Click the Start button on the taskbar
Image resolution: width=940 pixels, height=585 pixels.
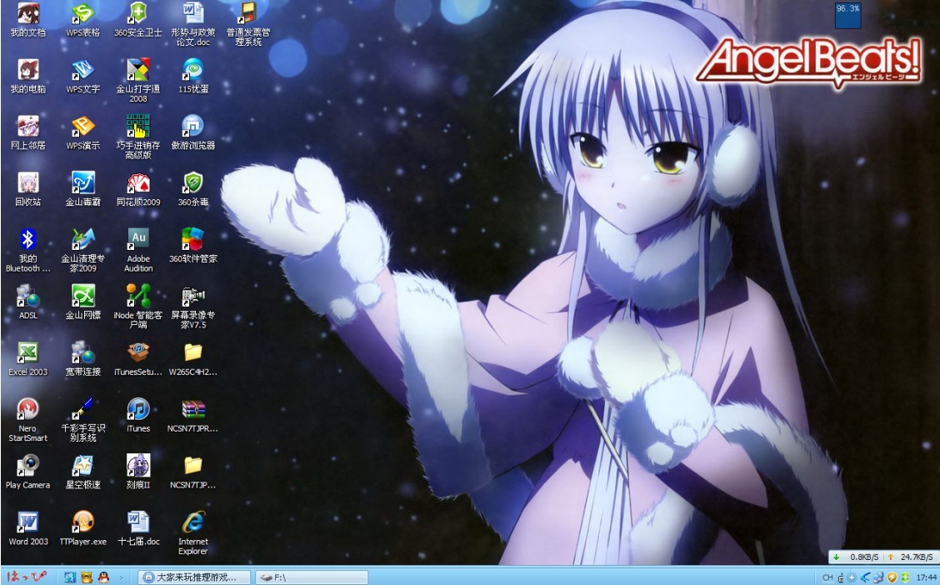click(x=25, y=577)
